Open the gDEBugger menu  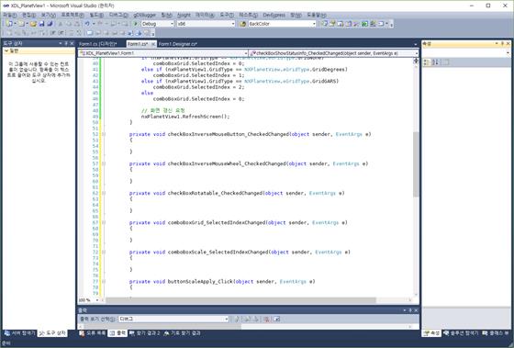click(x=145, y=15)
